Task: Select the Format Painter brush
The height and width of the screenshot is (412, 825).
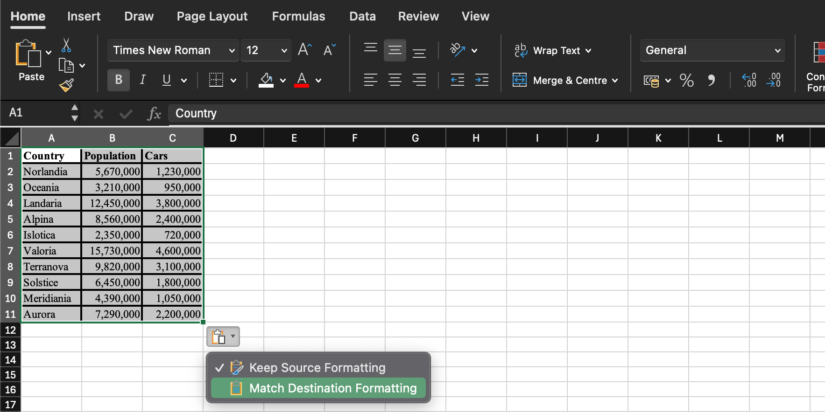Action: pos(66,85)
